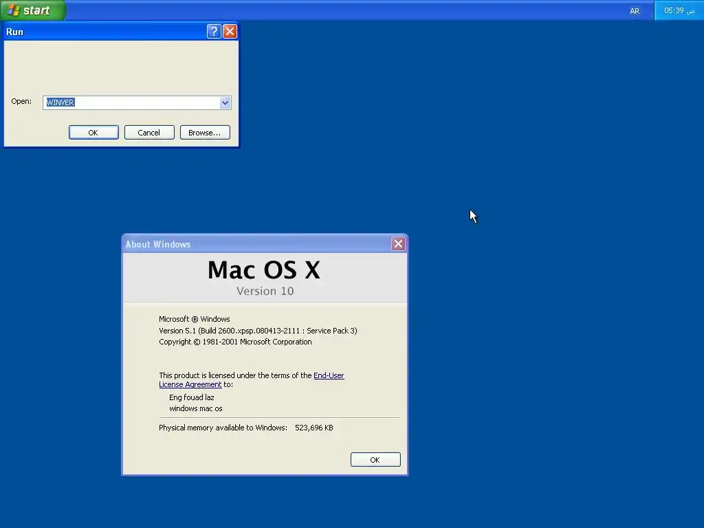Close the About Windows dialog

(398, 244)
